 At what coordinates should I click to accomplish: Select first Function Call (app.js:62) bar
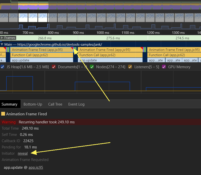(x=42, y=55)
